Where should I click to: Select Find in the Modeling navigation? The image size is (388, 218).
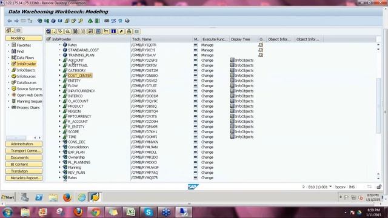[x=20, y=51]
